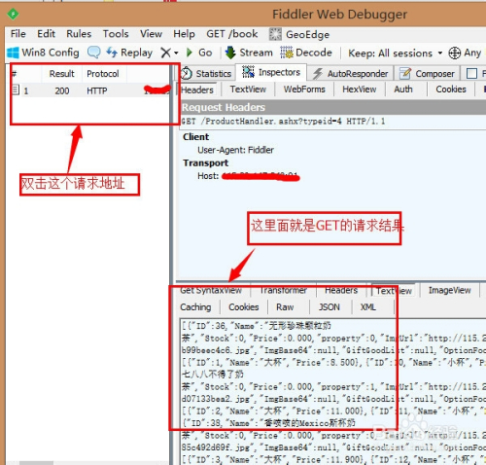Click the session 1 document icon

tap(16, 89)
